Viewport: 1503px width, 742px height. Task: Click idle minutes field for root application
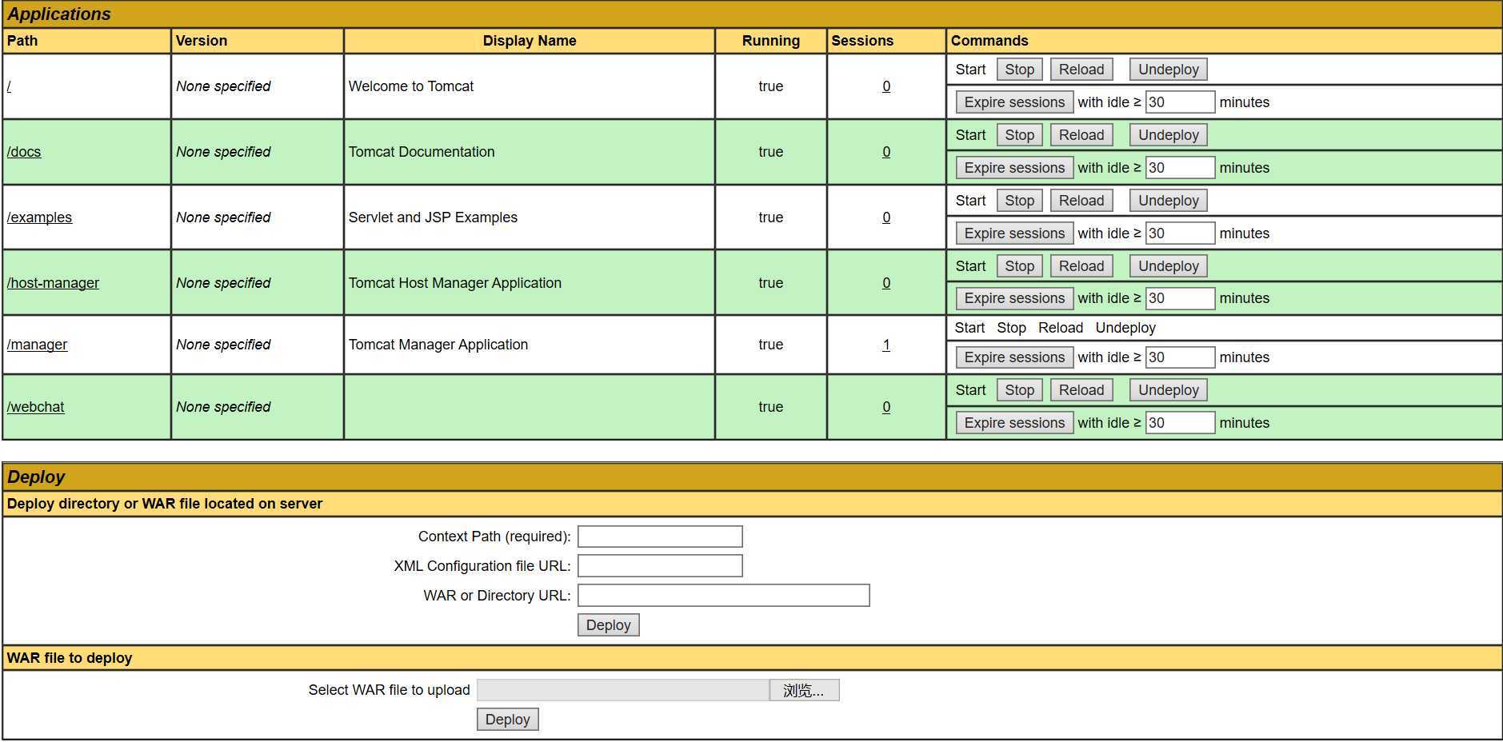(x=1181, y=102)
